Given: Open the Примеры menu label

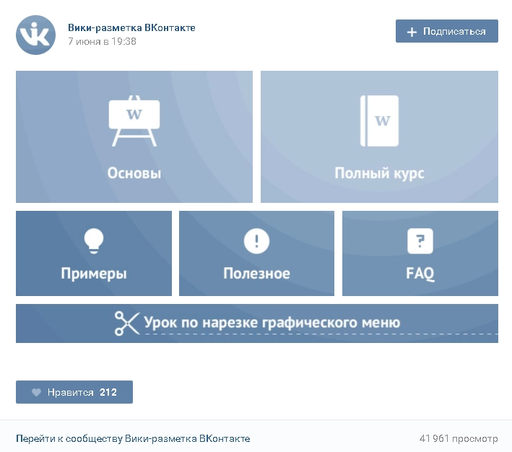Looking at the screenshot, I should point(94,274).
